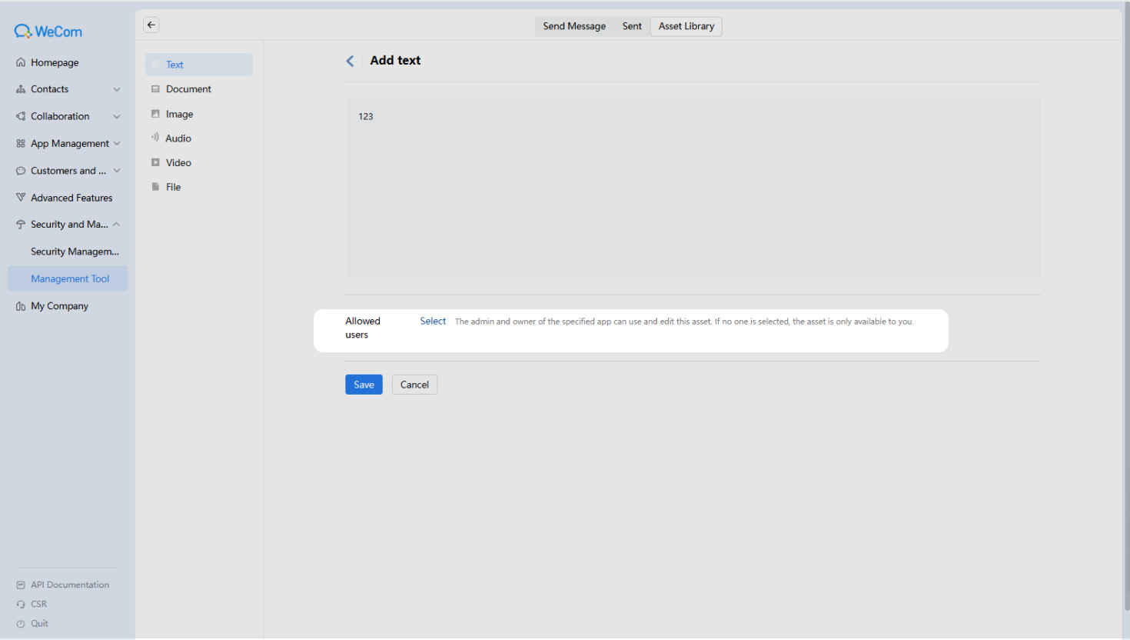Image resolution: width=1130 pixels, height=640 pixels.
Task: Expand the App Management chevron
Action: point(117,143)
